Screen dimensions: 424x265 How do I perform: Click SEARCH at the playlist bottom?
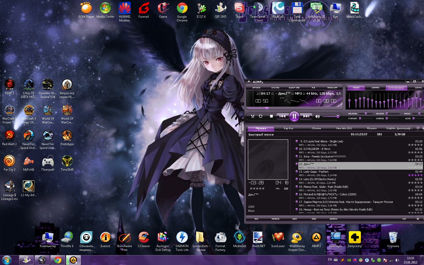333,219
